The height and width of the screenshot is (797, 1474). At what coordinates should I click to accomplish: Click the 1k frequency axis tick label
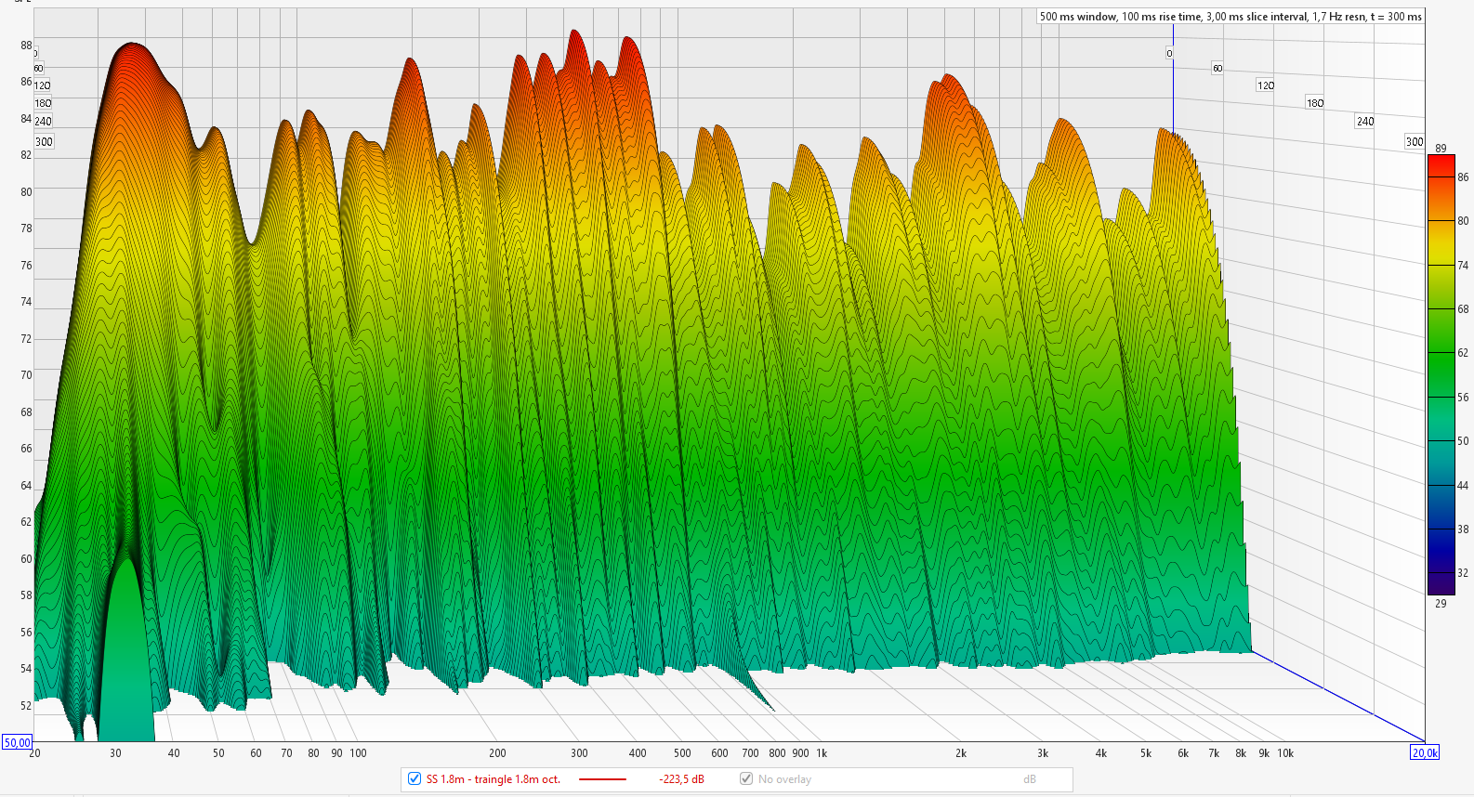[822, 753]
